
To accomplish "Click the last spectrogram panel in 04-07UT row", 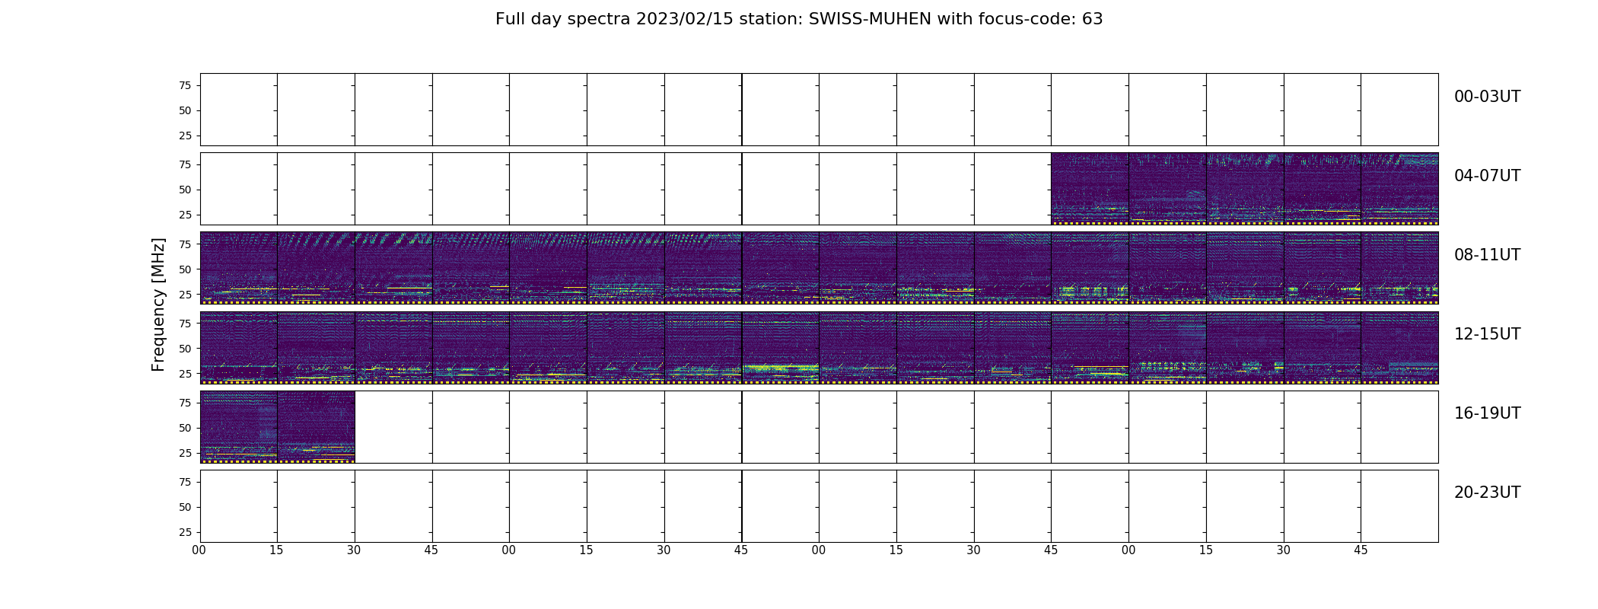I will coord(1399,188).
